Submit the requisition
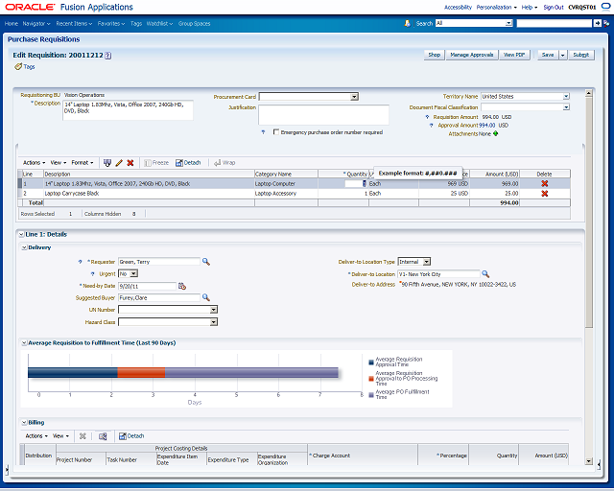614x491 pixels. click(x=581, y=56)
